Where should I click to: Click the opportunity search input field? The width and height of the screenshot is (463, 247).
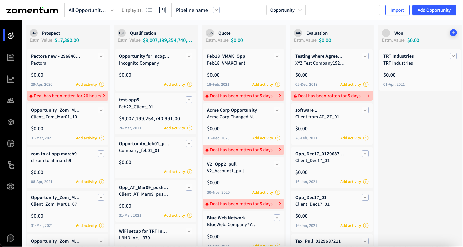point(343,10)
